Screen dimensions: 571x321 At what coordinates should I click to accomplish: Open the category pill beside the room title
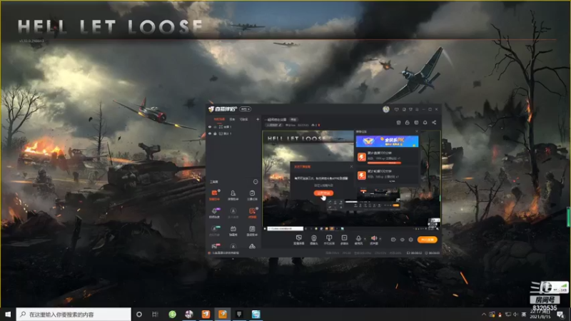click(293, 119)
